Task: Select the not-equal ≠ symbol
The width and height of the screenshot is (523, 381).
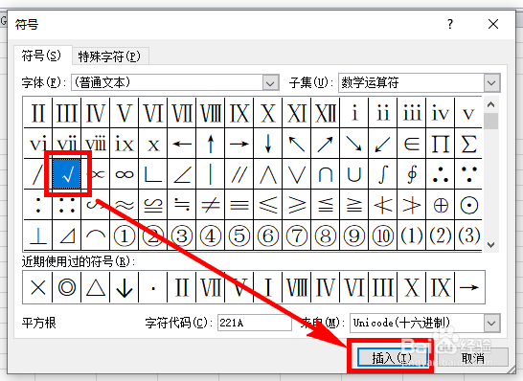Action: point(211,204)
